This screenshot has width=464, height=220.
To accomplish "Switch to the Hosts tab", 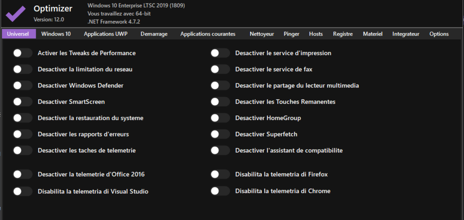I will (x=316, y=34).
